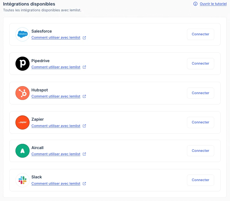230x201 pixels.
Task: Connect the Pipedrive integration
Action: 200,64
